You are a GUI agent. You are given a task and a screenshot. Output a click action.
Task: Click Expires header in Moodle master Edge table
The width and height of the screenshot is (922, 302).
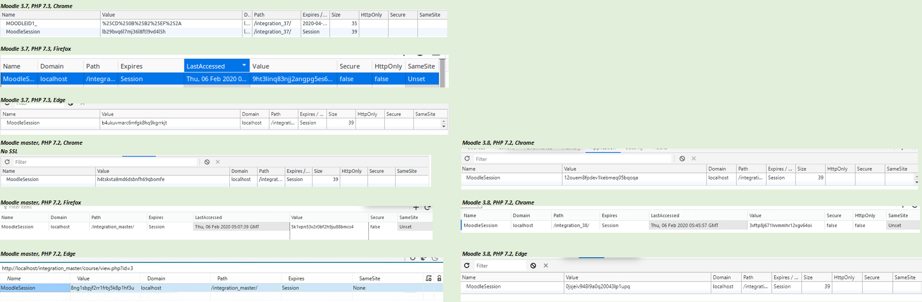317,278
